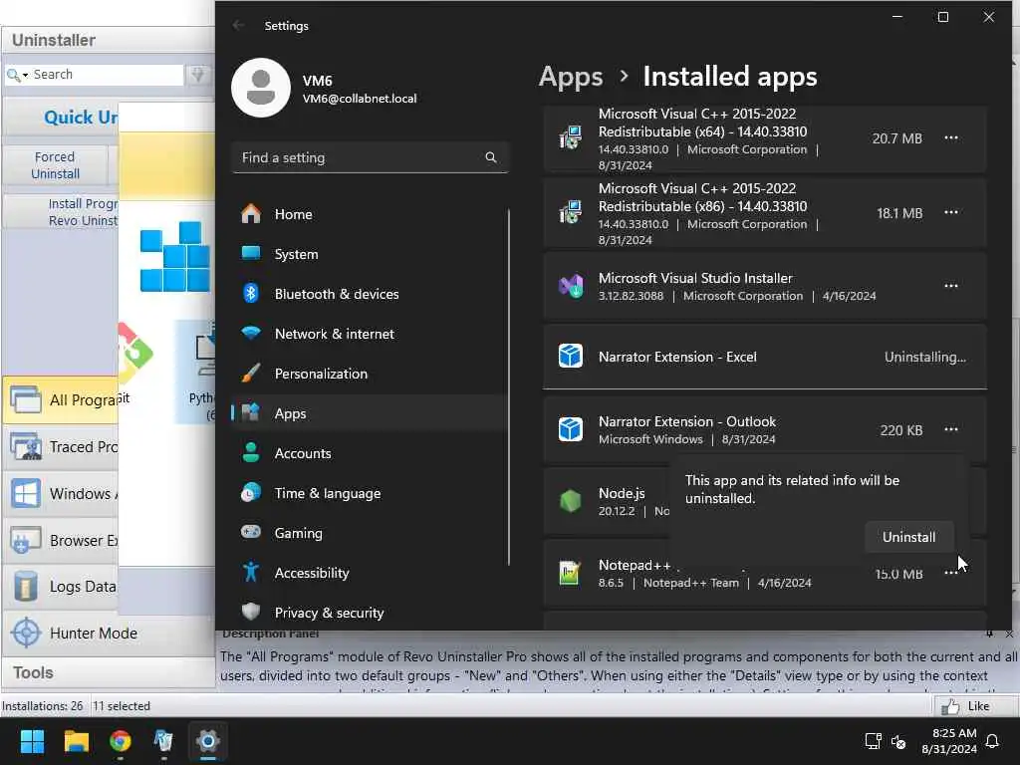Switch to Revo Uninstaller on the taskbar

coord(163,741)
